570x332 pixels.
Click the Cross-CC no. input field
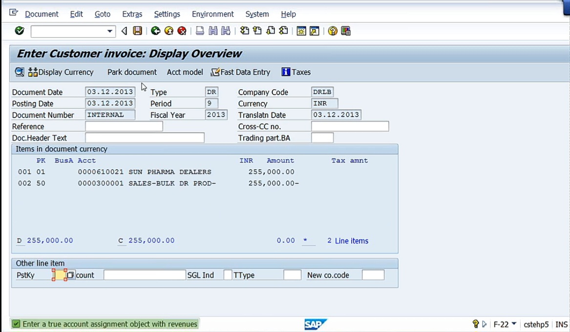(350, 126)
